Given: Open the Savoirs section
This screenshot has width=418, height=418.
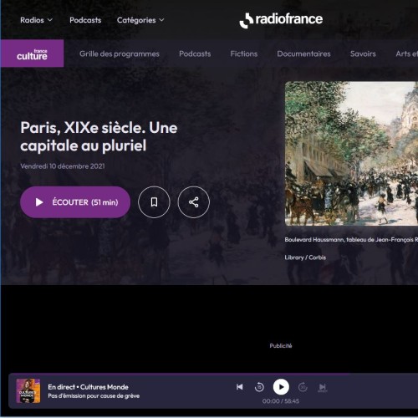Looking at the screenshot, I should coord(363,54).
